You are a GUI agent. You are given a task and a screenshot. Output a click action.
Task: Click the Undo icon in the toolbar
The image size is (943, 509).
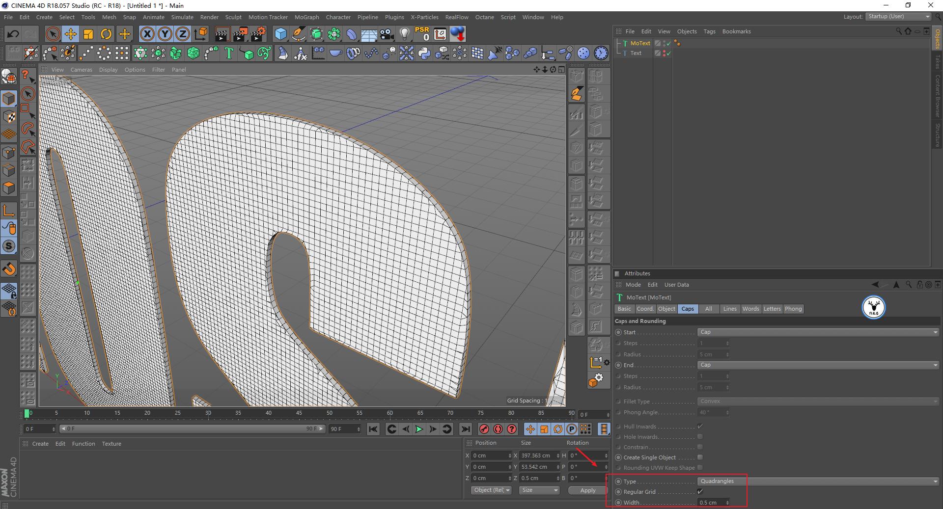coord(13,34)
